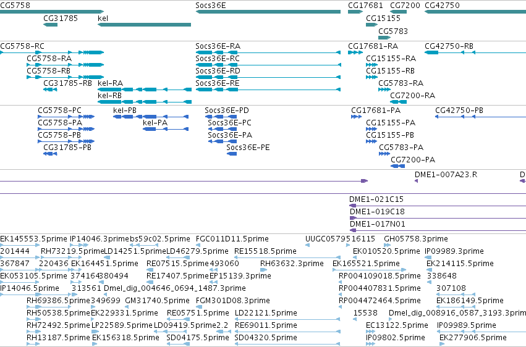Open the CG7200-RA transcript

point(398,102)
